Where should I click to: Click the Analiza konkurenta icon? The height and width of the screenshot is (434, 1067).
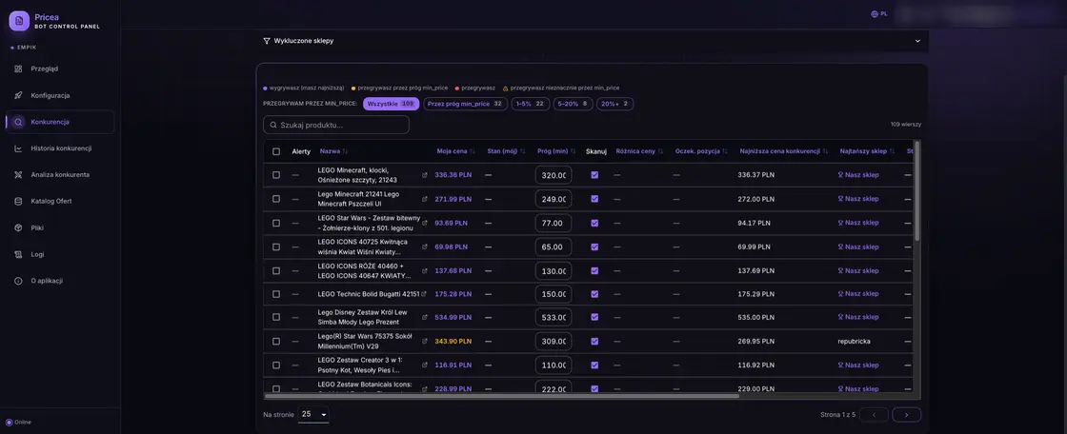click(18, 175)
